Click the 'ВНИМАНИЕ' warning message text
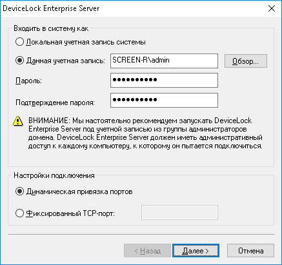 point(145,133)
